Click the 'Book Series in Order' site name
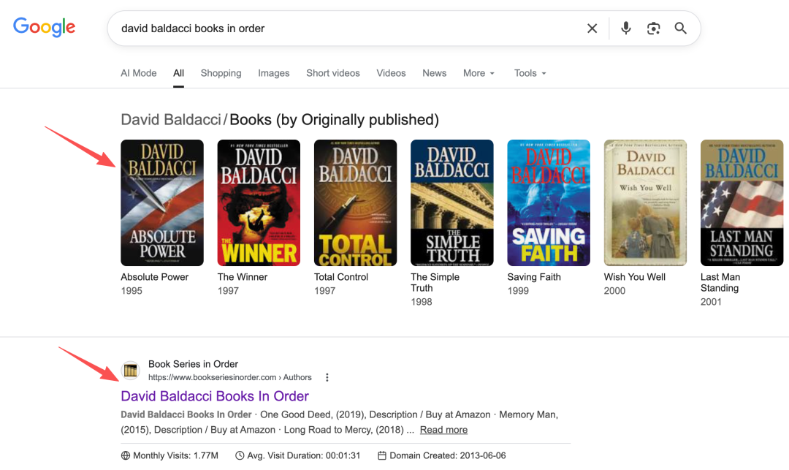789x470 pixels. (x=193, y=364)
